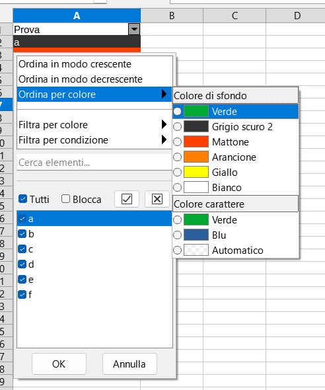Image resolution: width=325 pixels, height=390 pixels.
Task: Select column B header
Action: click(x=172, y=15)
